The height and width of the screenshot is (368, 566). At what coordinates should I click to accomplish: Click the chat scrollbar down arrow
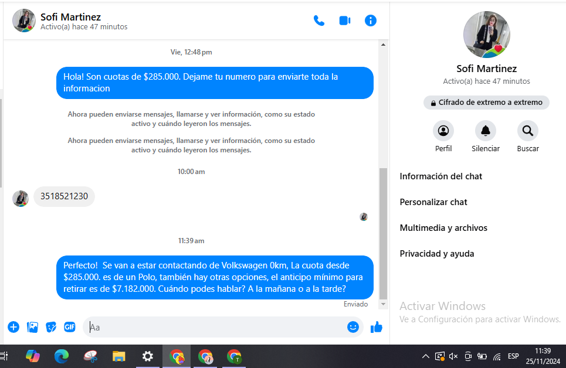click(x=384, y=304)
